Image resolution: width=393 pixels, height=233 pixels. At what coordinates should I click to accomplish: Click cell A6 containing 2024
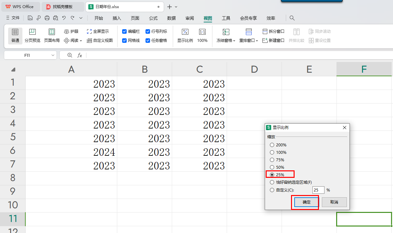[71, 152]
